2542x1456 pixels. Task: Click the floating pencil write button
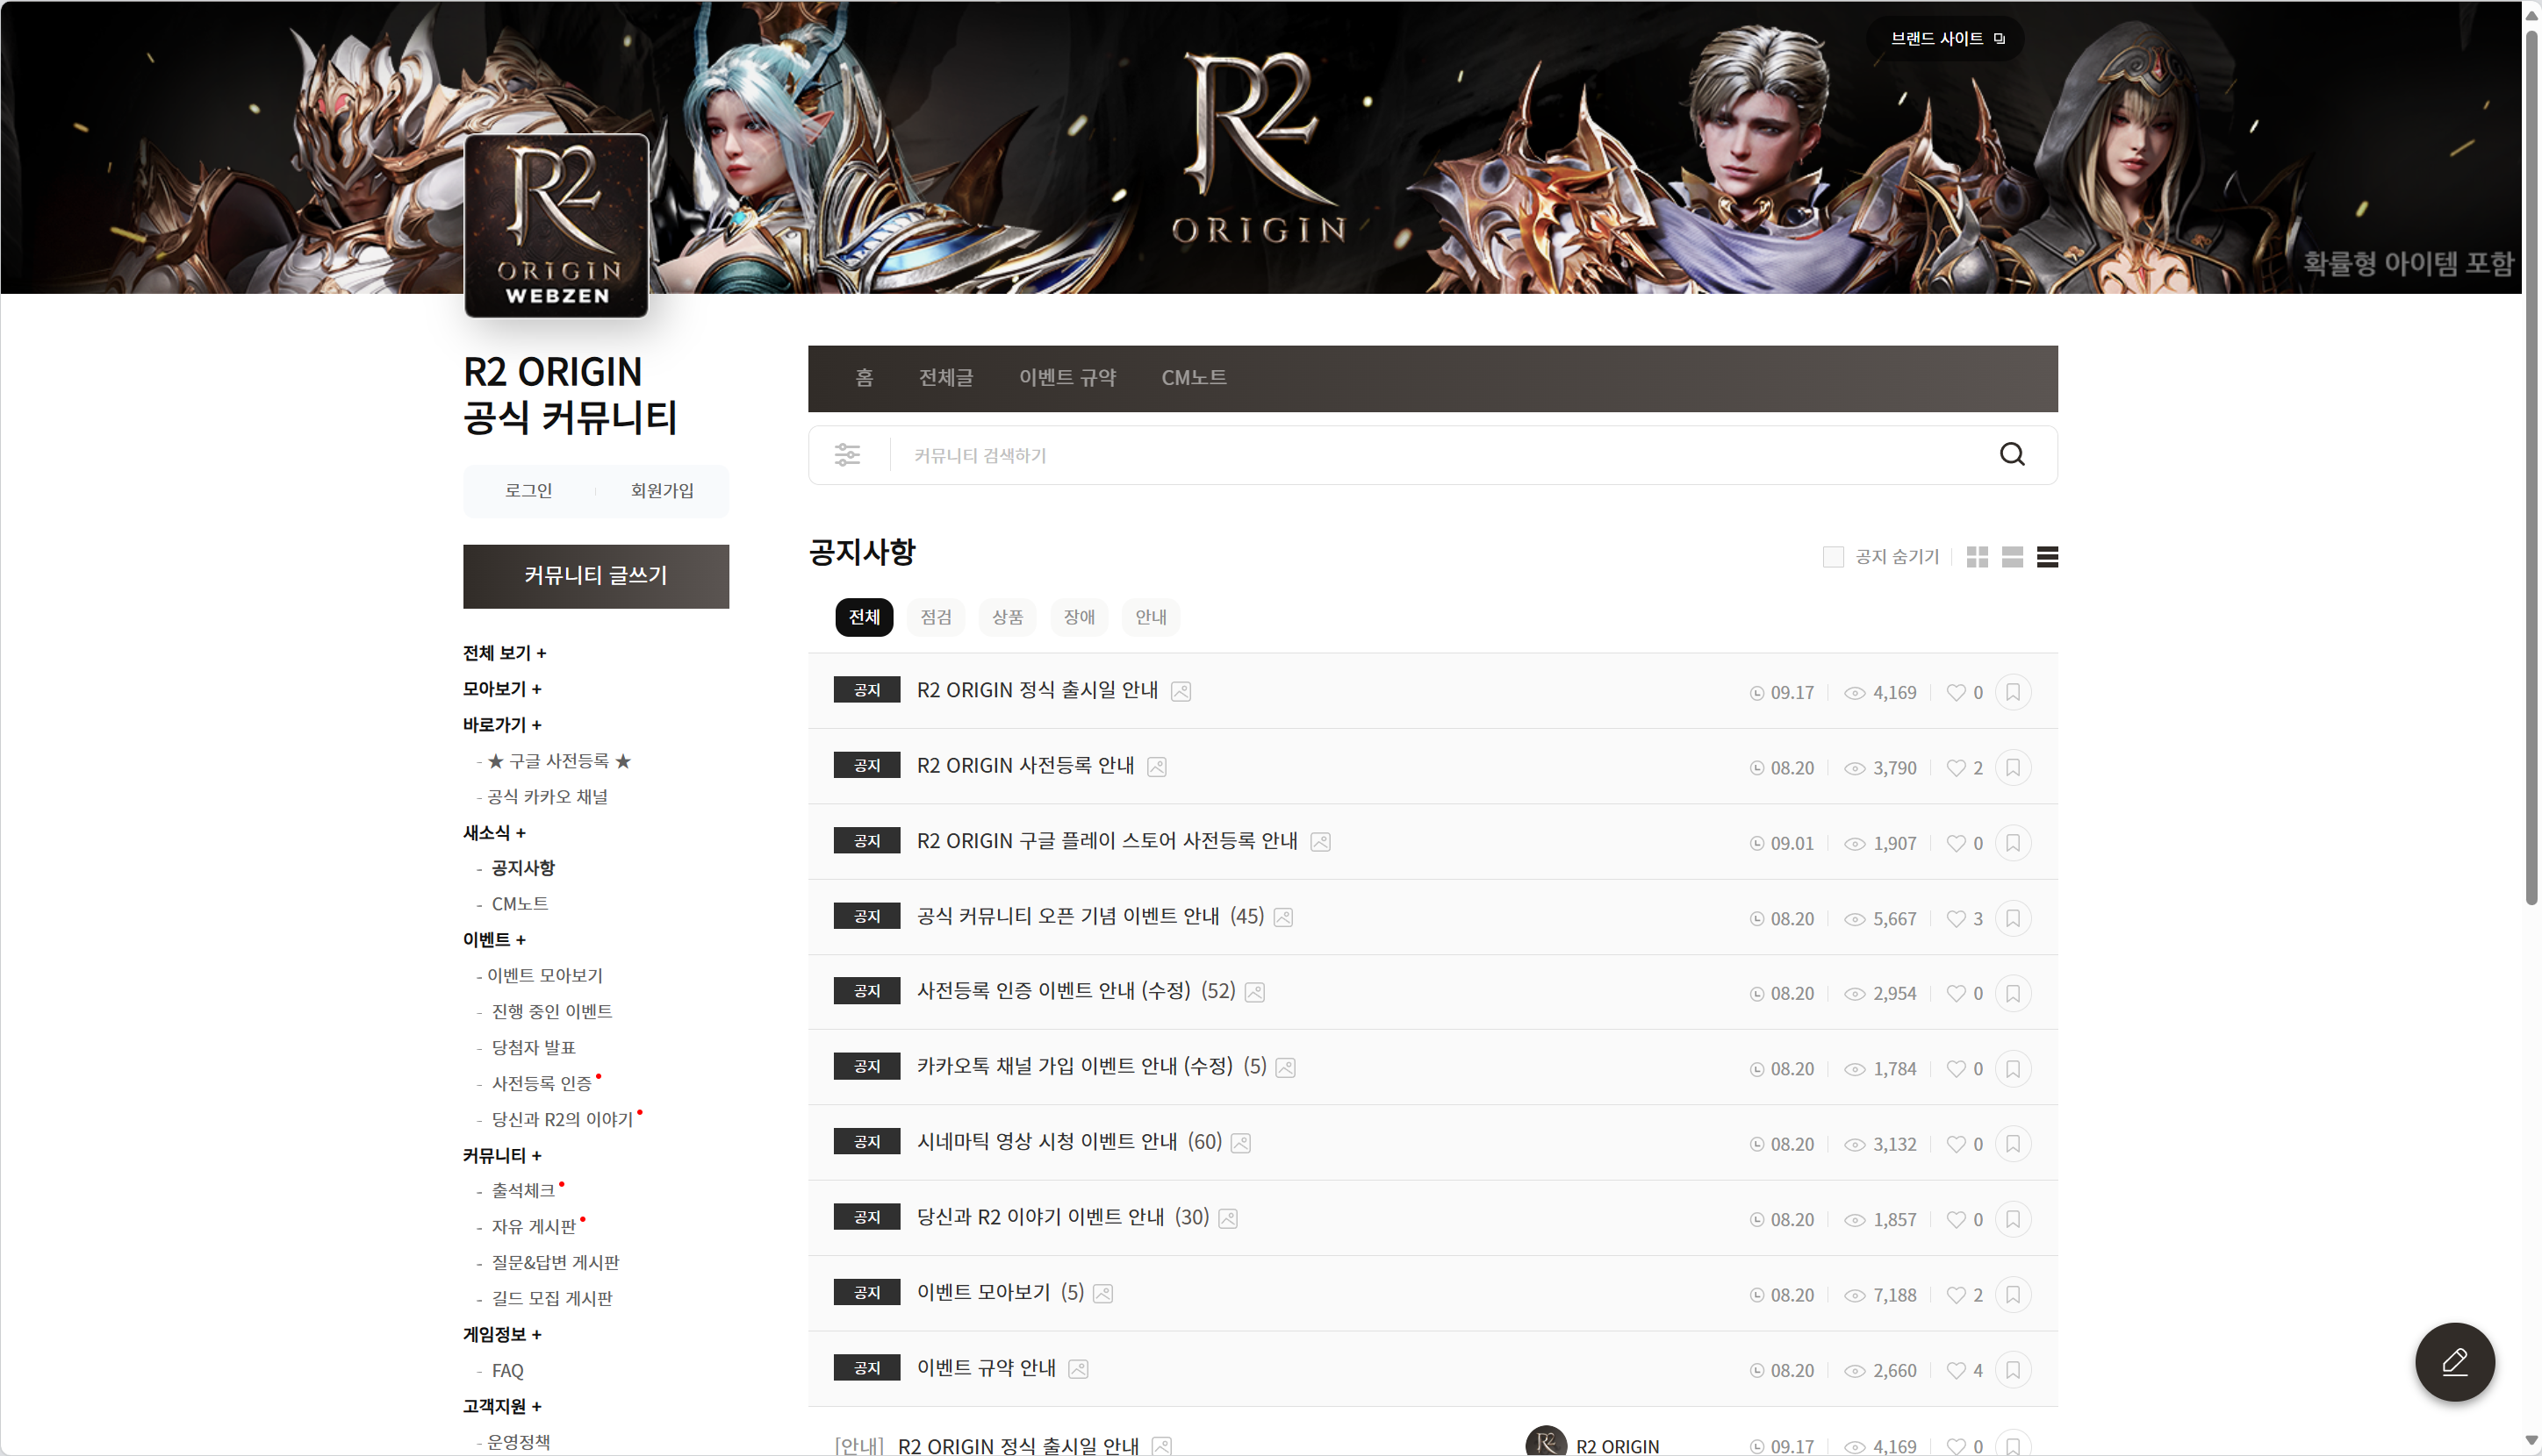click(2454, 1362)
